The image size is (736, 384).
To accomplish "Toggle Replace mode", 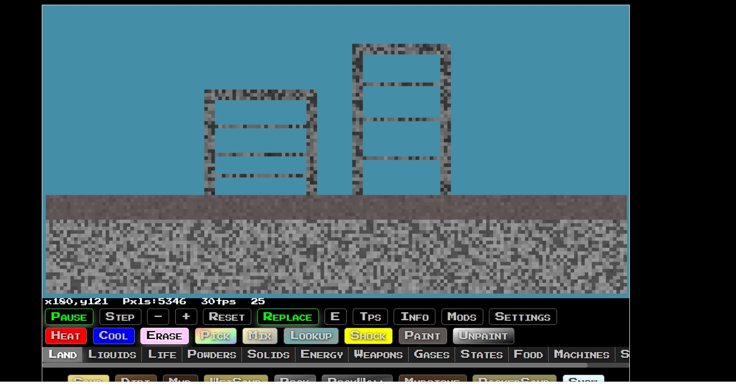I will [x=288, y=317].
